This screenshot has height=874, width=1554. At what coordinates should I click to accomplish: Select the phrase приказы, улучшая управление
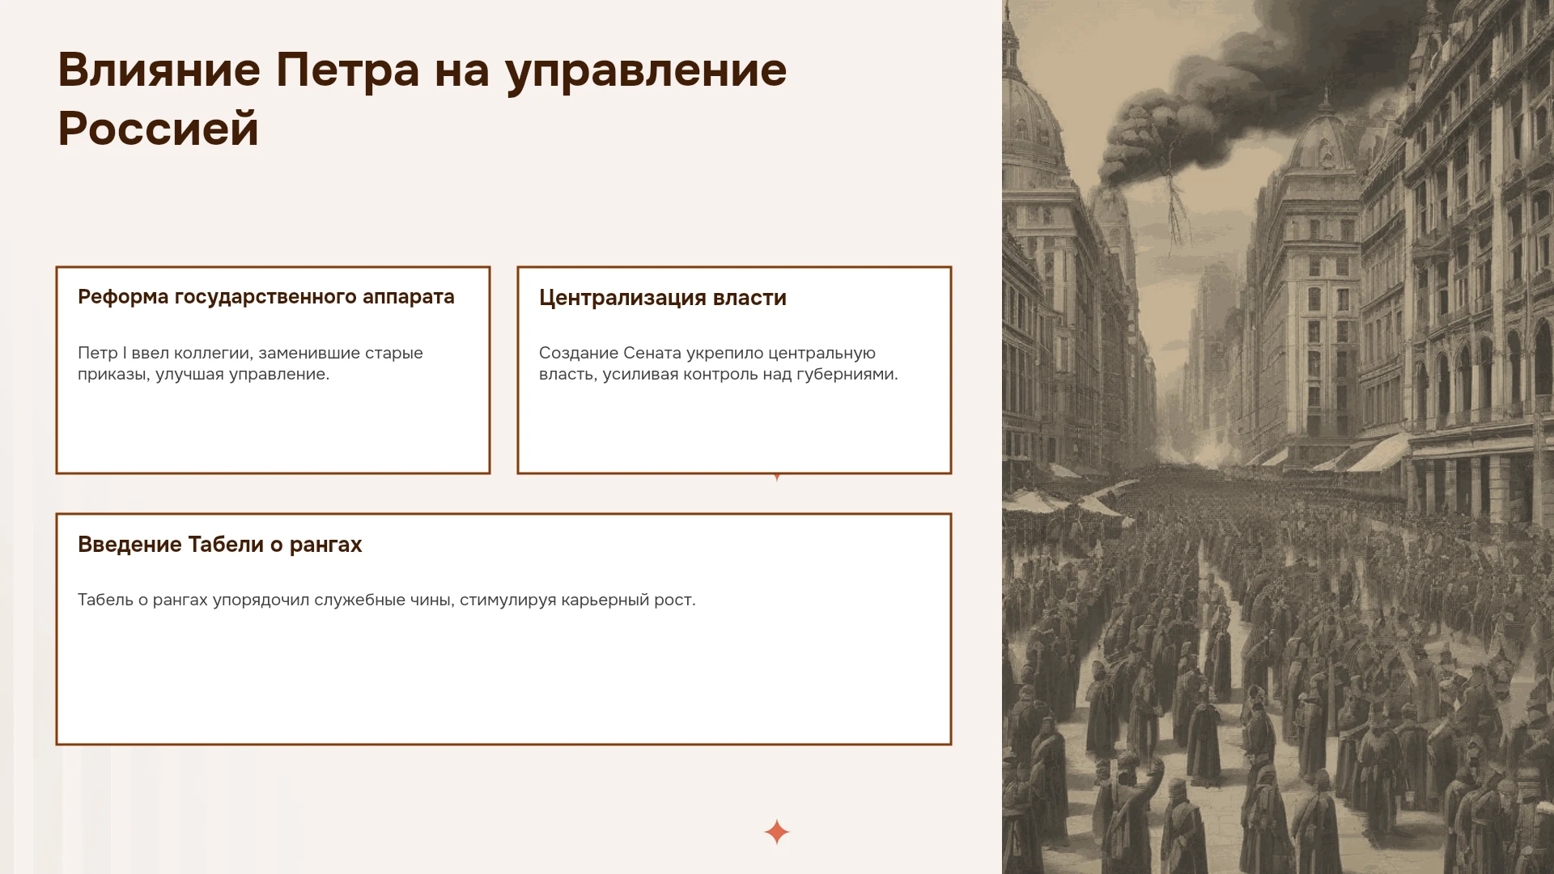coord(203,374)
